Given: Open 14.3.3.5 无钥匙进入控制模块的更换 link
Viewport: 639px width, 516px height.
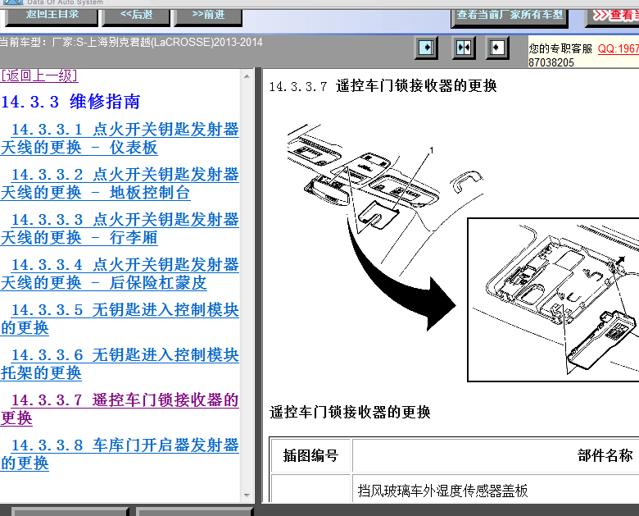Looking at the screenshot, I should pyautogui.click(x=120, y=319).
